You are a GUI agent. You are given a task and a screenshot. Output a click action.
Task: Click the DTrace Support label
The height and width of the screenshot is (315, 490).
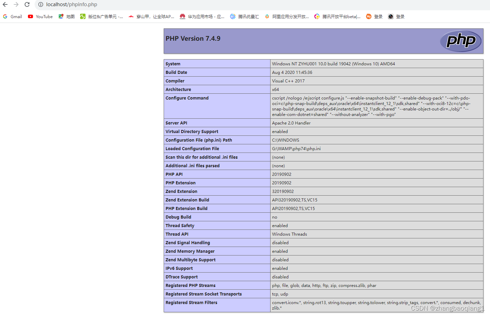click(181, 277)
